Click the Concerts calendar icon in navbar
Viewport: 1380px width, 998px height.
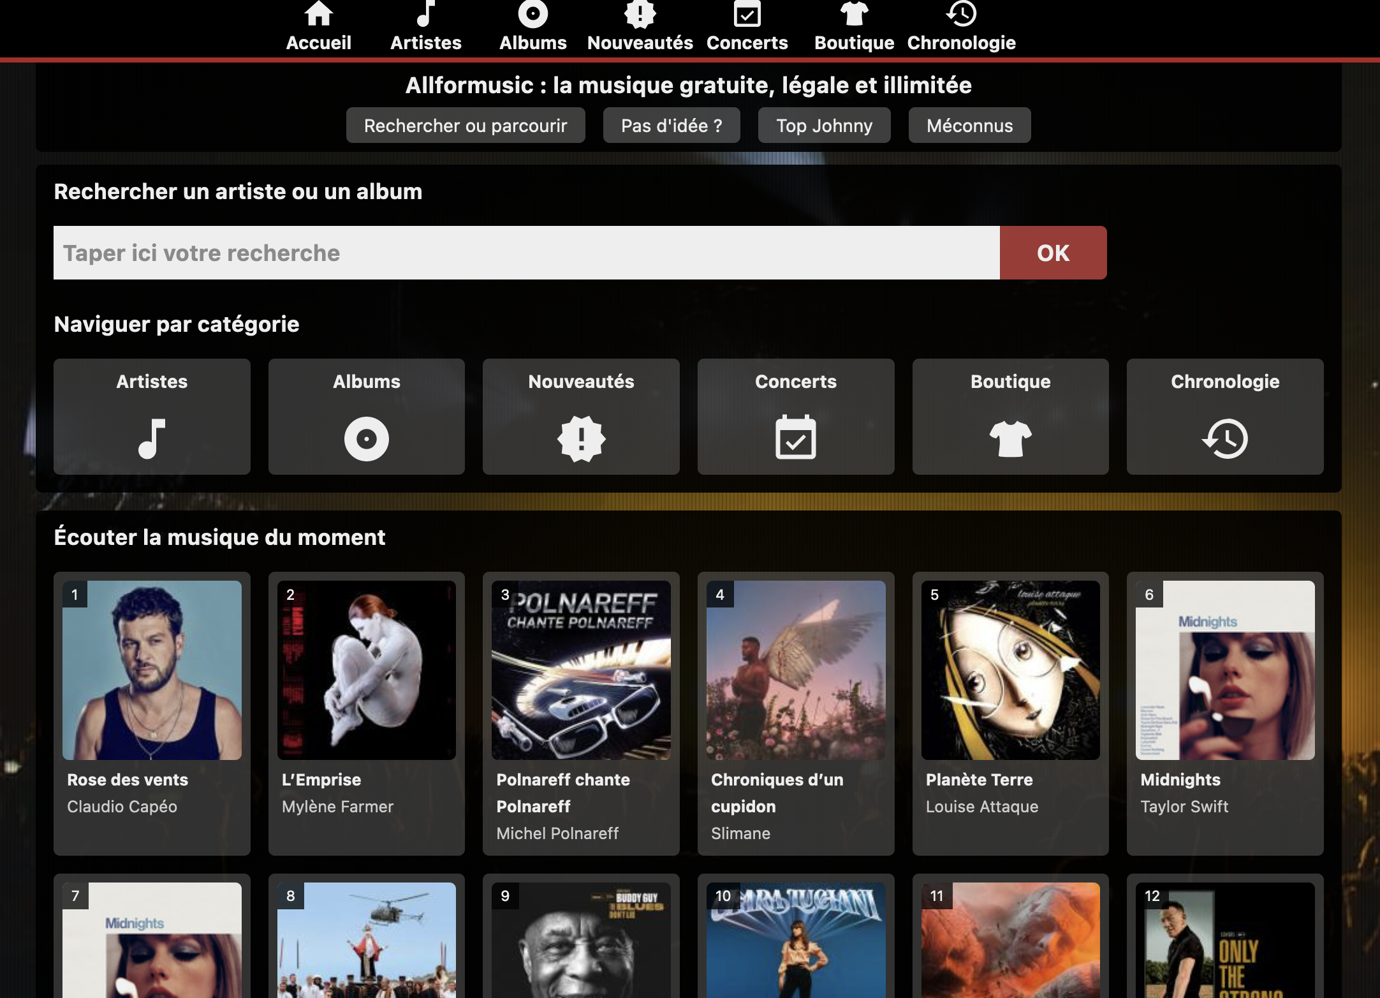pyautogui.click(x=747, y=14)
